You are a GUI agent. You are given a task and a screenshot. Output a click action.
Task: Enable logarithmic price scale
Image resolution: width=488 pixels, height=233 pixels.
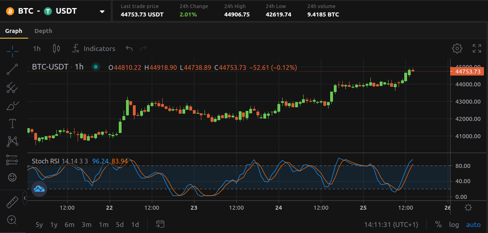pyautogui.click(x=454, y=225)
